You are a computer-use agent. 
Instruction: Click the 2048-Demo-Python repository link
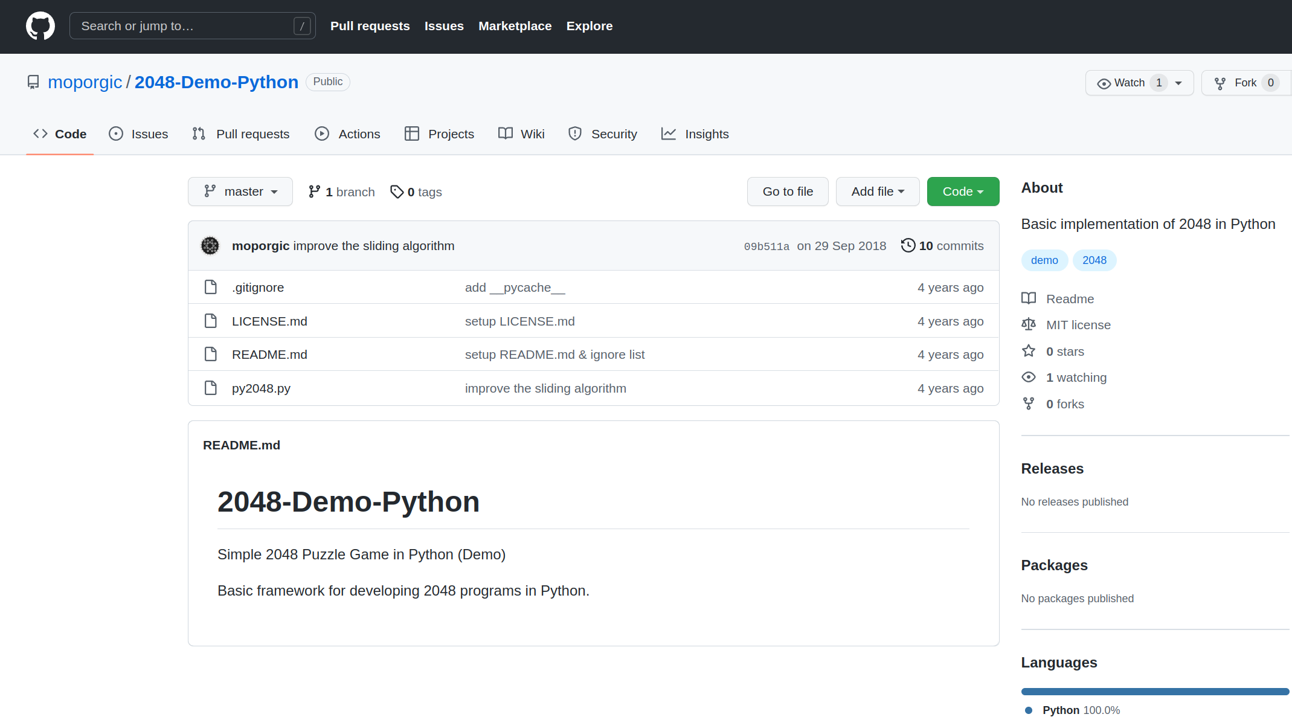pyautogui.click(x=216, y=82)
